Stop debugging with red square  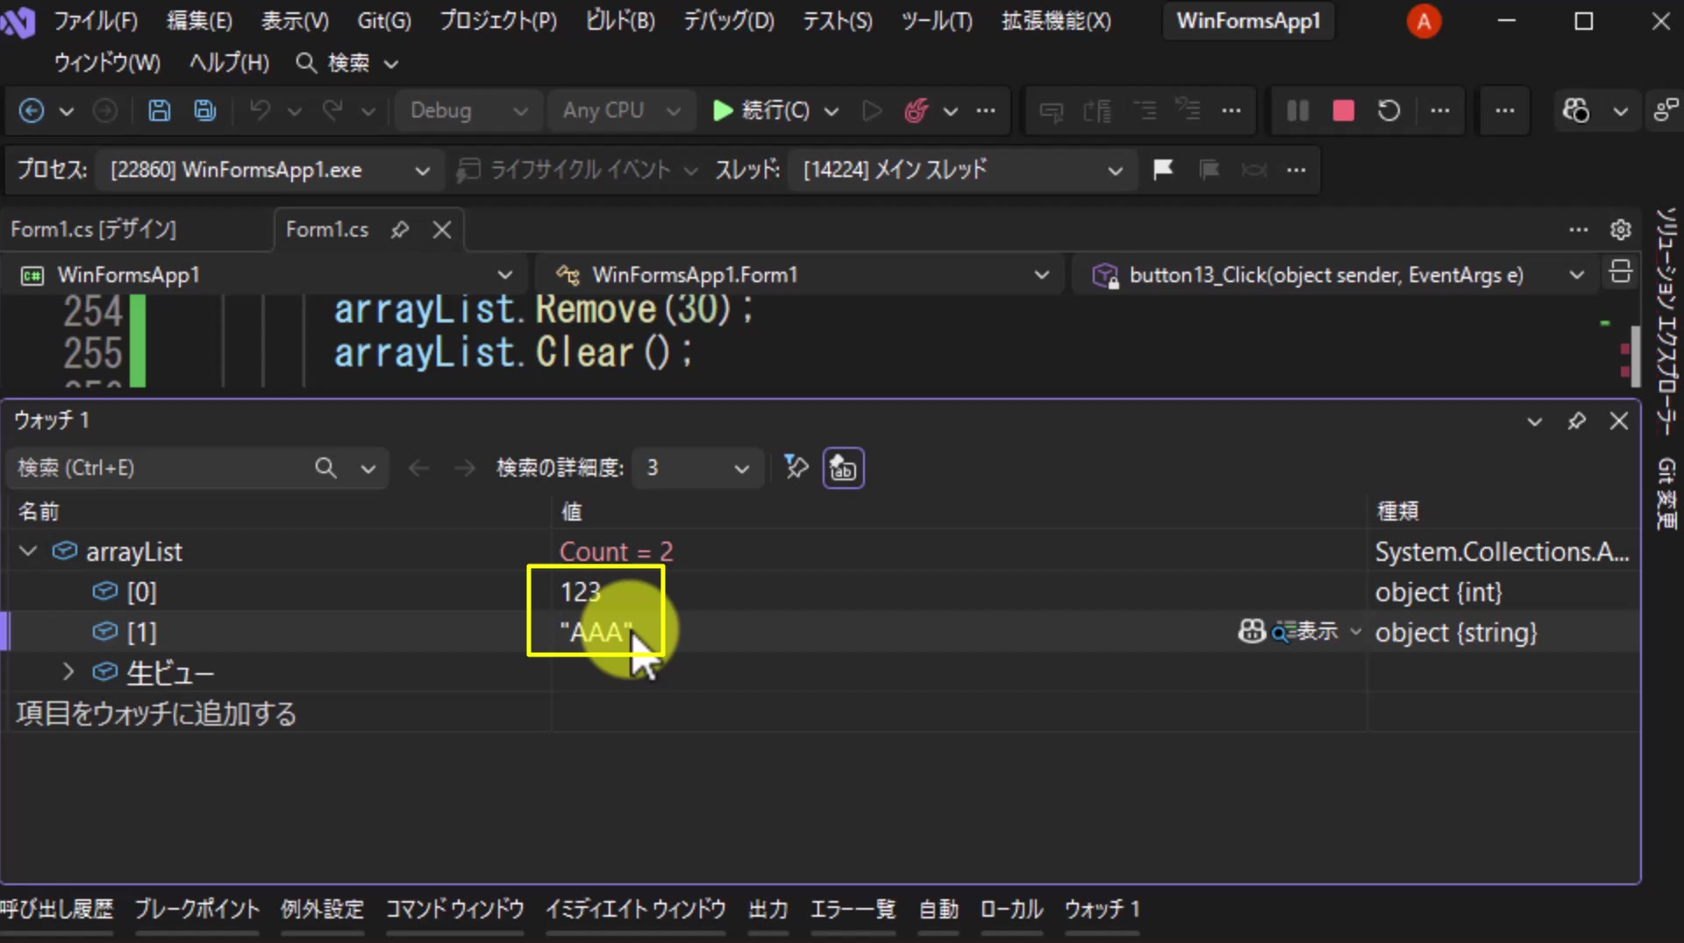[x=1343, y=110]
